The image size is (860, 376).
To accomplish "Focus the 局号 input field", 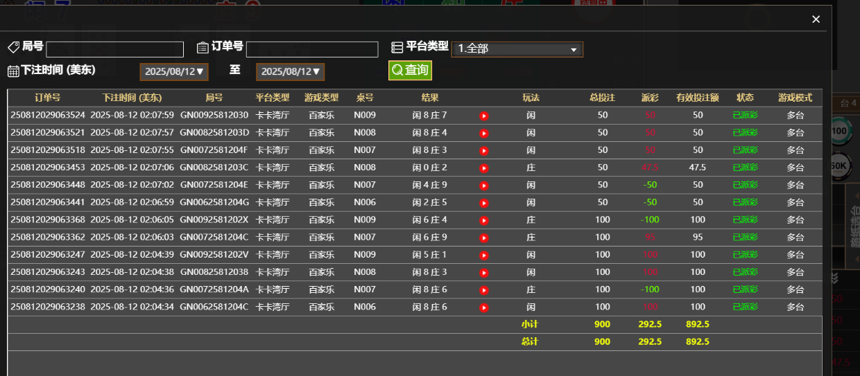I will (x=115, y=49).
